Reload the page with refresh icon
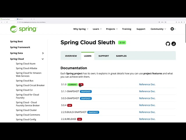This screenshot has width=186, height=140. click(7, 22)
